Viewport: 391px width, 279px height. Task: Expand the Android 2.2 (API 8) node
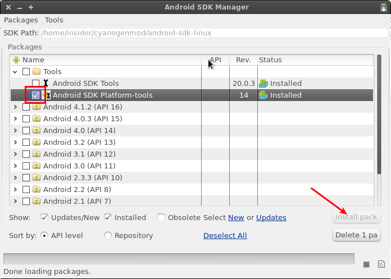coord(15,189)
